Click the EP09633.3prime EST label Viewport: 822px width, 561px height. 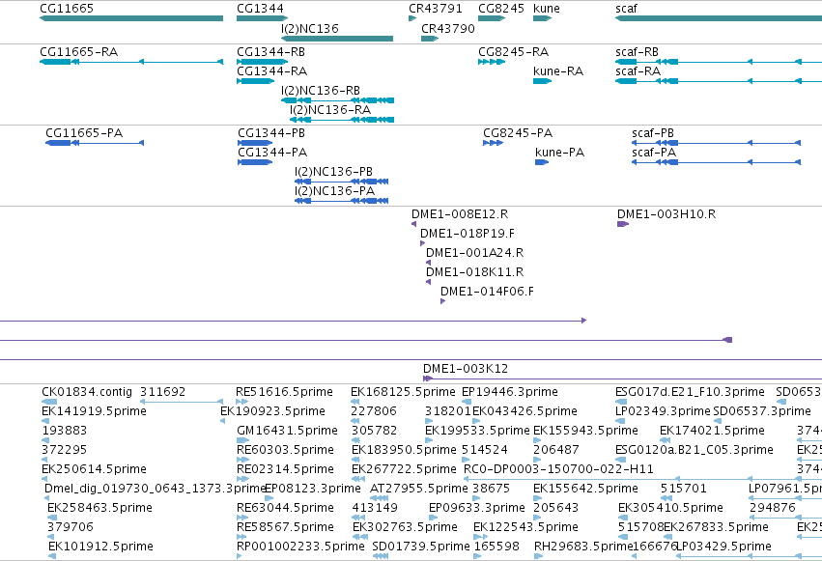click(x=476, y=508)
